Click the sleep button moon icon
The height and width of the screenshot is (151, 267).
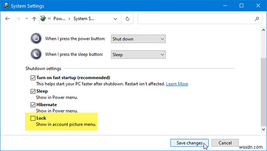tap(36, 54)
